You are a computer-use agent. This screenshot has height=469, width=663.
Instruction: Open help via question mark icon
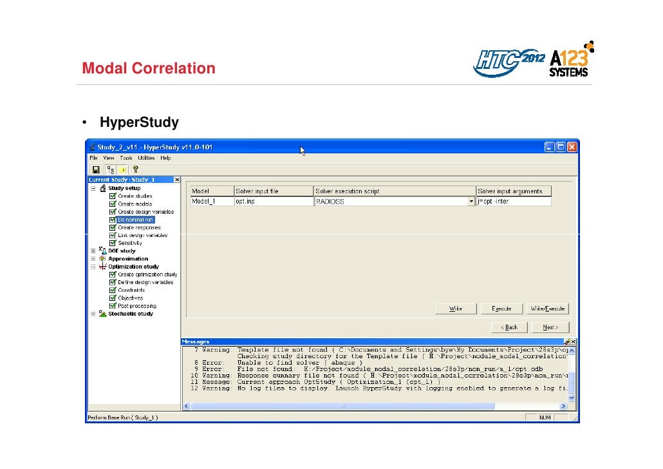click(135, 169)
